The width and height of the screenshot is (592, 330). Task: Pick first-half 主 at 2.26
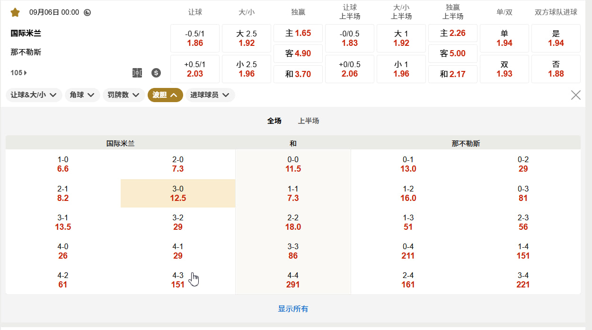click(x=453, y=33)
